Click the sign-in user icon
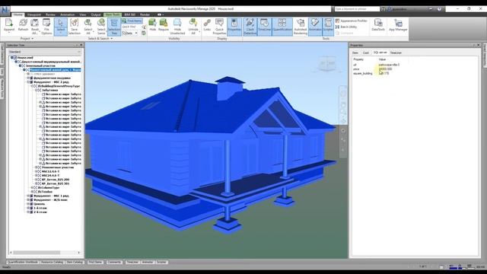Screen dimensions: 487x274 [x=390, y=9]
